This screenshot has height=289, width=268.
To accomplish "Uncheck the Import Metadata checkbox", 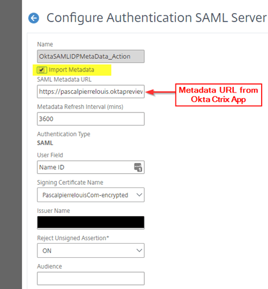I will pyautogui.click(x=41, y=70).
